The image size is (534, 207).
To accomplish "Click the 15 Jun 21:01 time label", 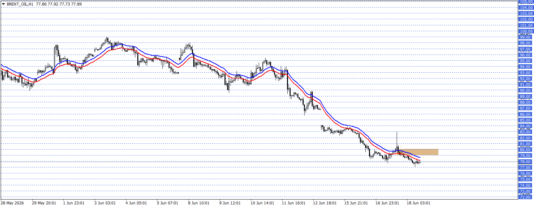I will (356, 203).
